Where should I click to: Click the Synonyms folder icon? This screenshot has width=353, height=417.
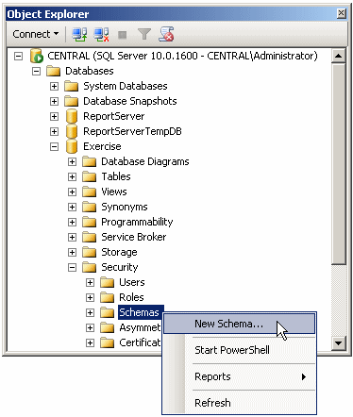89,207
